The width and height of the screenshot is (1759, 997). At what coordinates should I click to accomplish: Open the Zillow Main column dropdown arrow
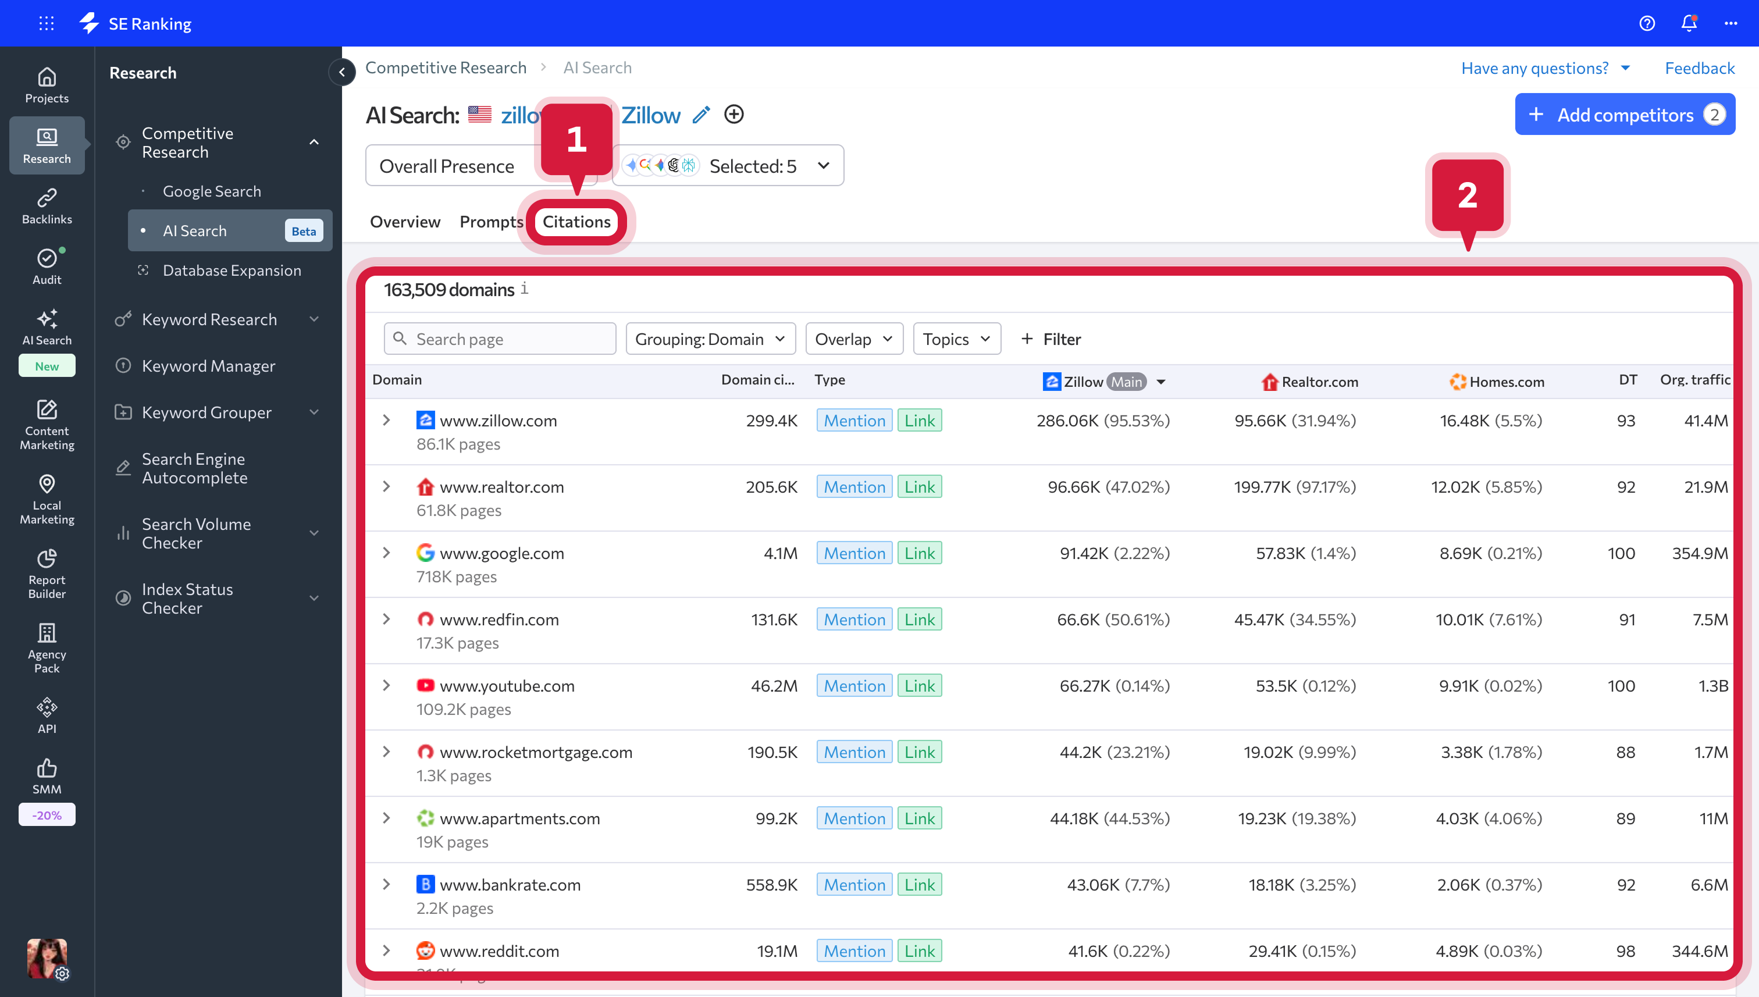(1160, 382)
